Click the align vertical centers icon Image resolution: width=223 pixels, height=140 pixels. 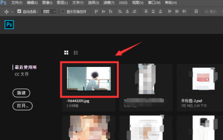pyautogui.click(x=103, y=11)
